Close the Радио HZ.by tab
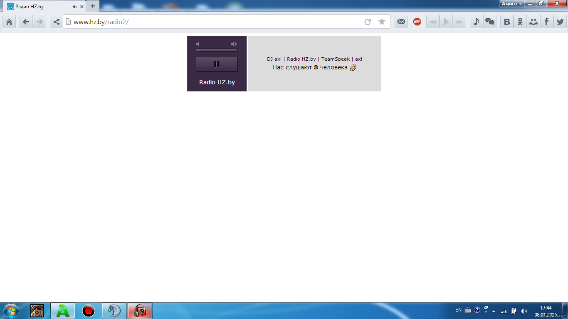The height and width of the screenshot is (319, 568). point(81,7)
